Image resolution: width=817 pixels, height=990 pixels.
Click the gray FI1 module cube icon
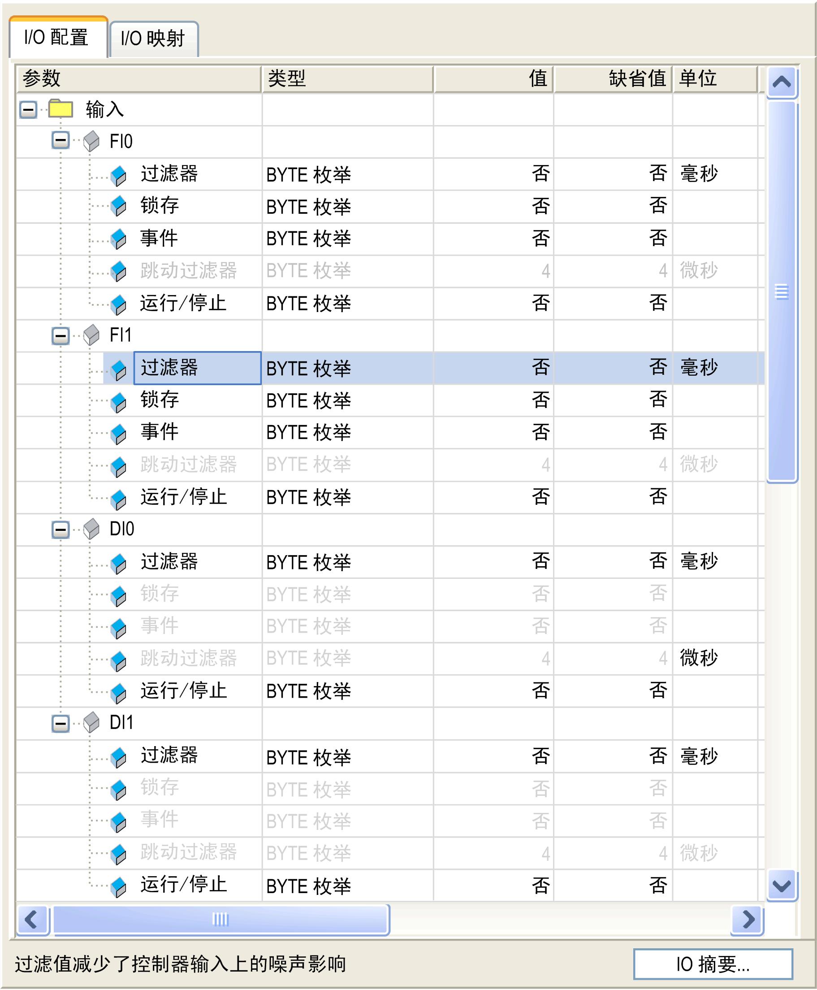click(91, 334)
